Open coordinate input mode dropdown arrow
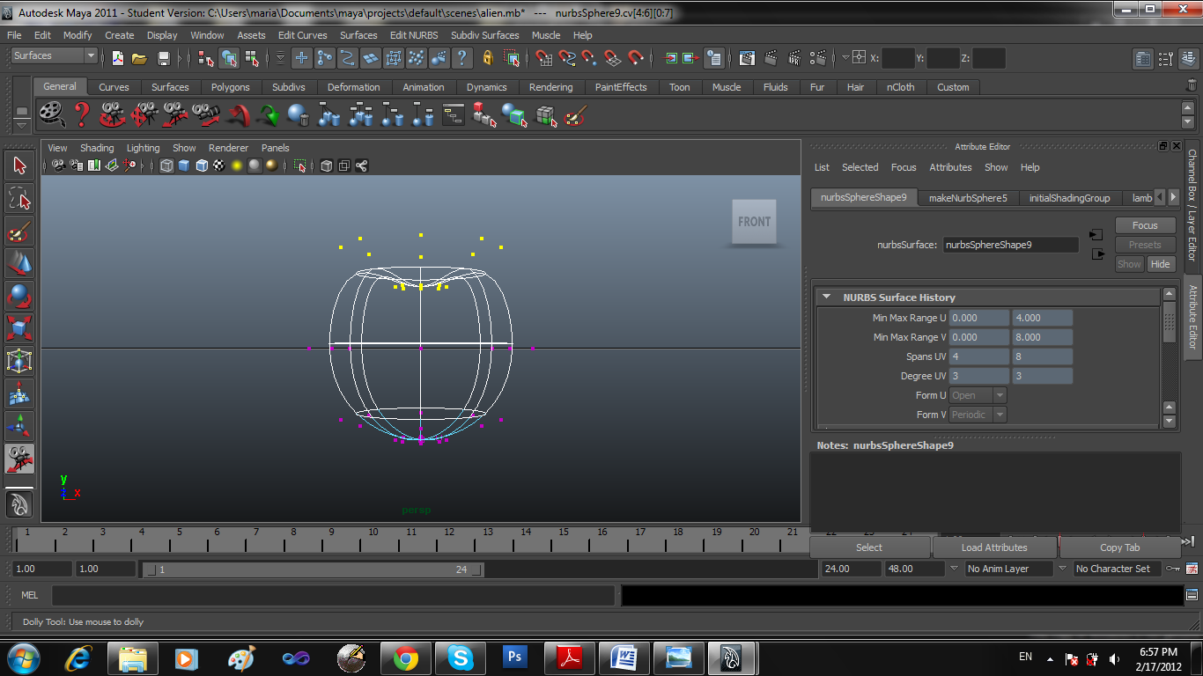The image size is (1203, 676). coord(845,57)
